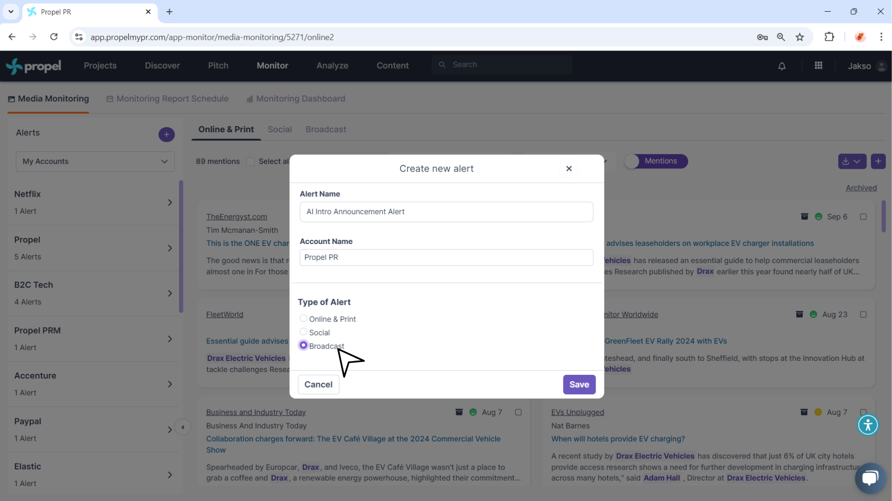Click sentiment face on Sep 6 article
Viewport: 892px width, 501px height.
coord(819,217)
